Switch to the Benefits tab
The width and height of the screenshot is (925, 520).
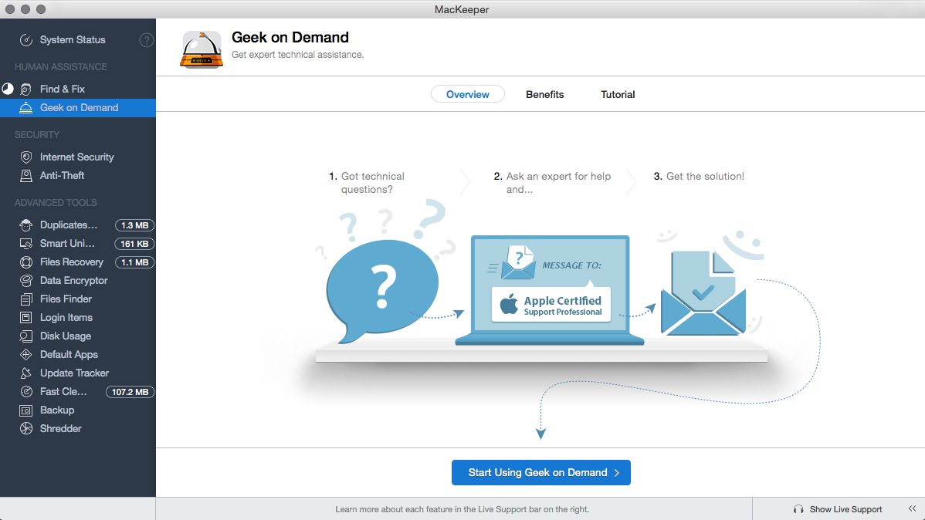tap(544, 94)
